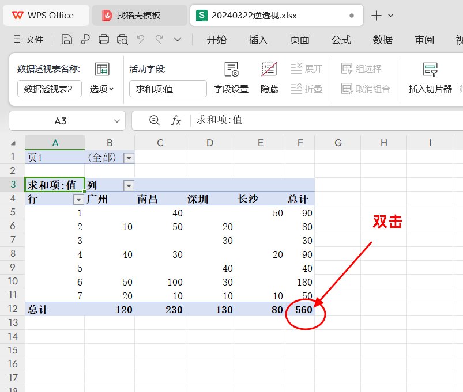The image size is (463, 392).
Task: Select the 20240322逆透视.xlsx document tab
Action: (x=276, y=16)
